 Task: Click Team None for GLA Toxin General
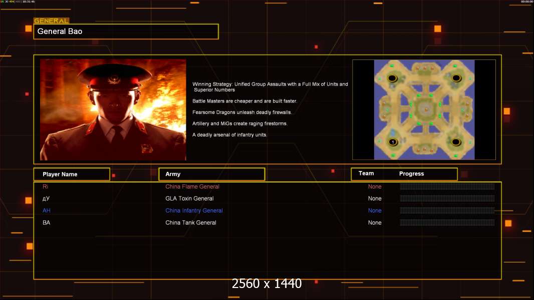[x=375, y=198]
